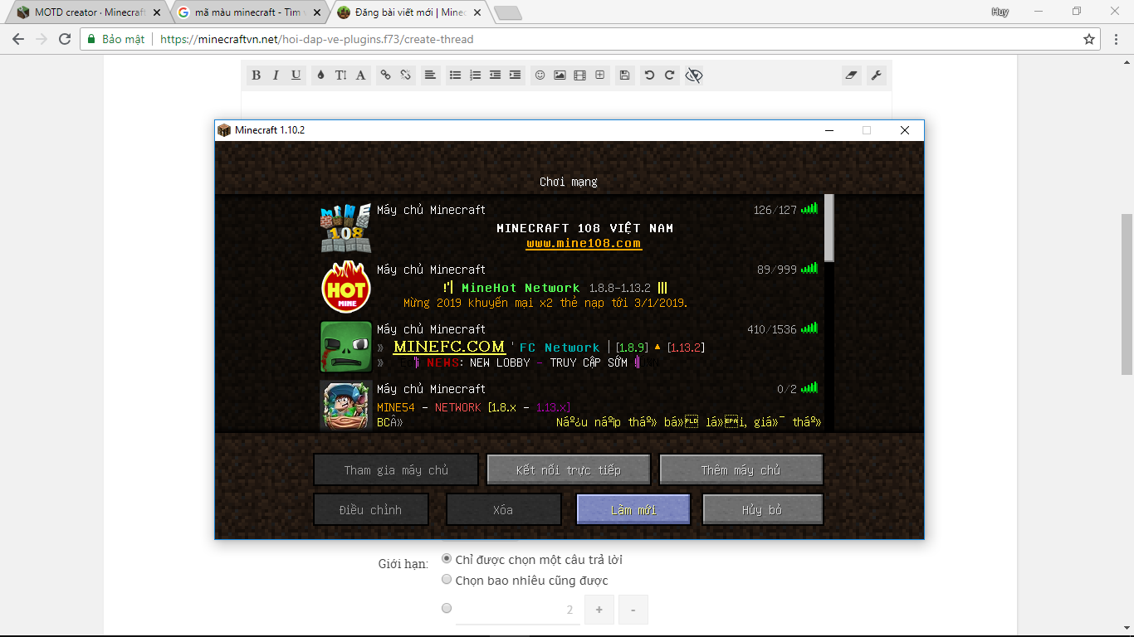Image resolution: width=1134 pixels, height=637 pixels.
Task: Undo the last editor action
Action: [649, 75]
